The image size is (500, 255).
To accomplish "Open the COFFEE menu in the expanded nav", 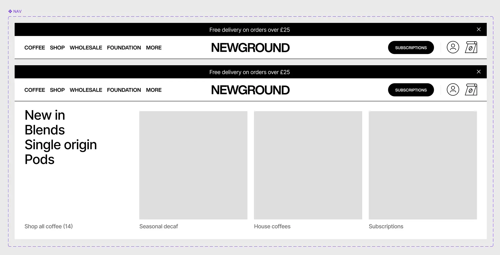I will pos(35,90).
